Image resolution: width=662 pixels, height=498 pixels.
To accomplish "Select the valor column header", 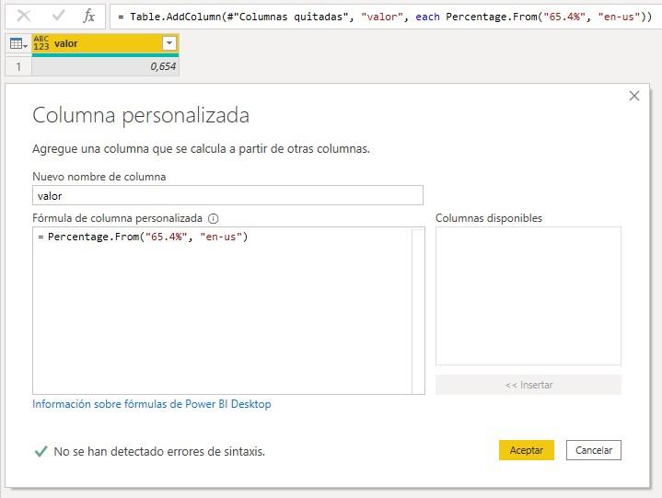I will click(x=105, y=43).
